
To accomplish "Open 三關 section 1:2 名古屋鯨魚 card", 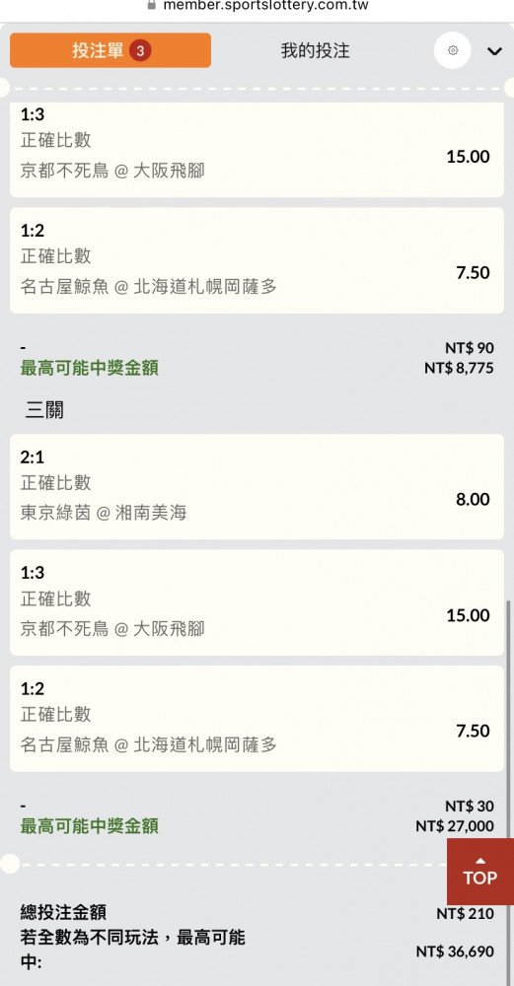I will 257,719.
